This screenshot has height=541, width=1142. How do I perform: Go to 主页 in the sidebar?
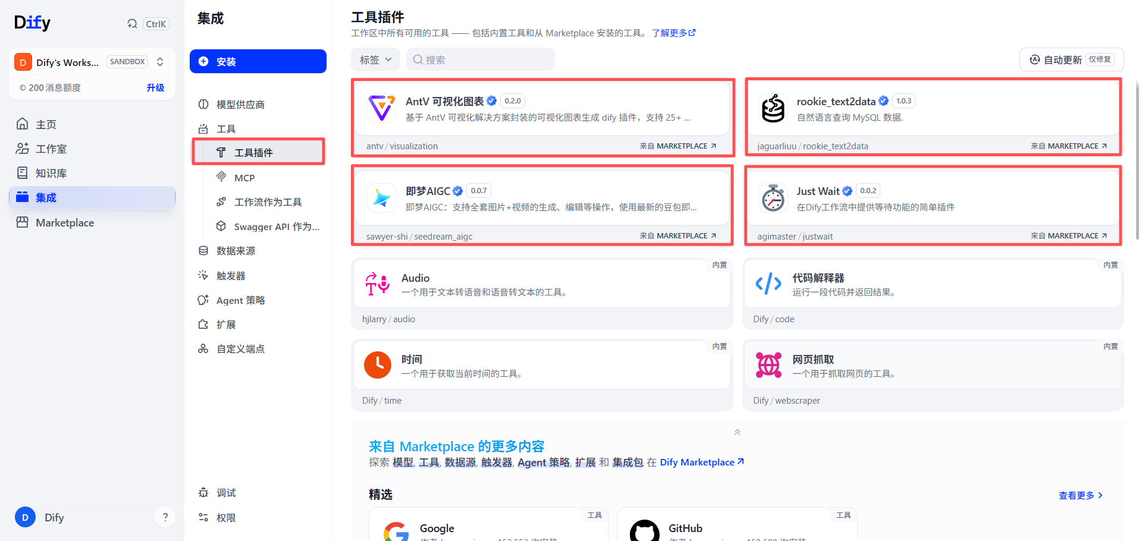click(x=92, y=124)
